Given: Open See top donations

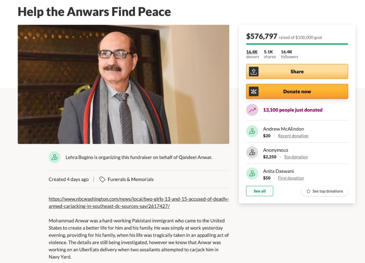Looking at the screenshot, I should click(x=324, y=191).
